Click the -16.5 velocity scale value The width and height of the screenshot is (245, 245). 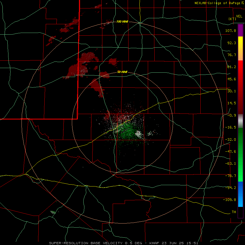click(231, 127)
